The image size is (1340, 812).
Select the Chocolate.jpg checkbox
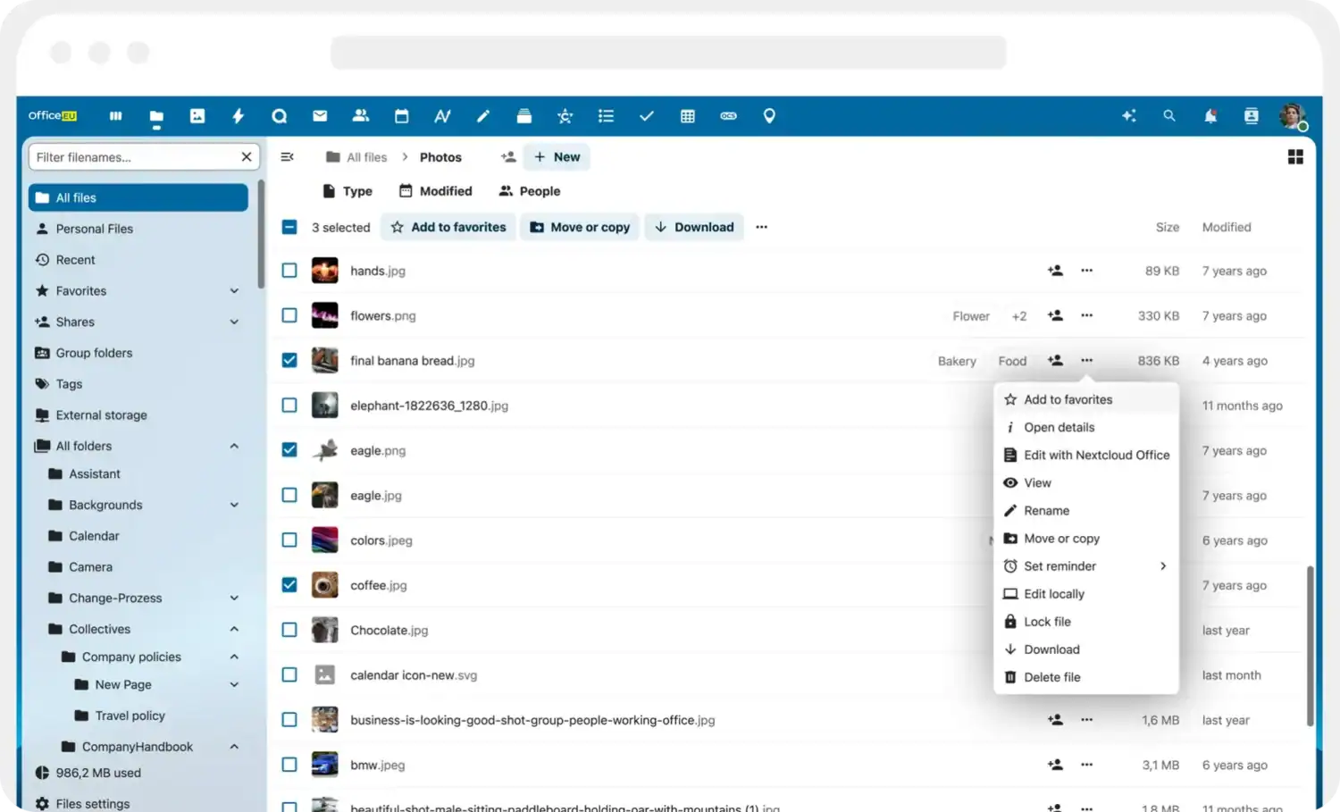click(x=289, y=630)
